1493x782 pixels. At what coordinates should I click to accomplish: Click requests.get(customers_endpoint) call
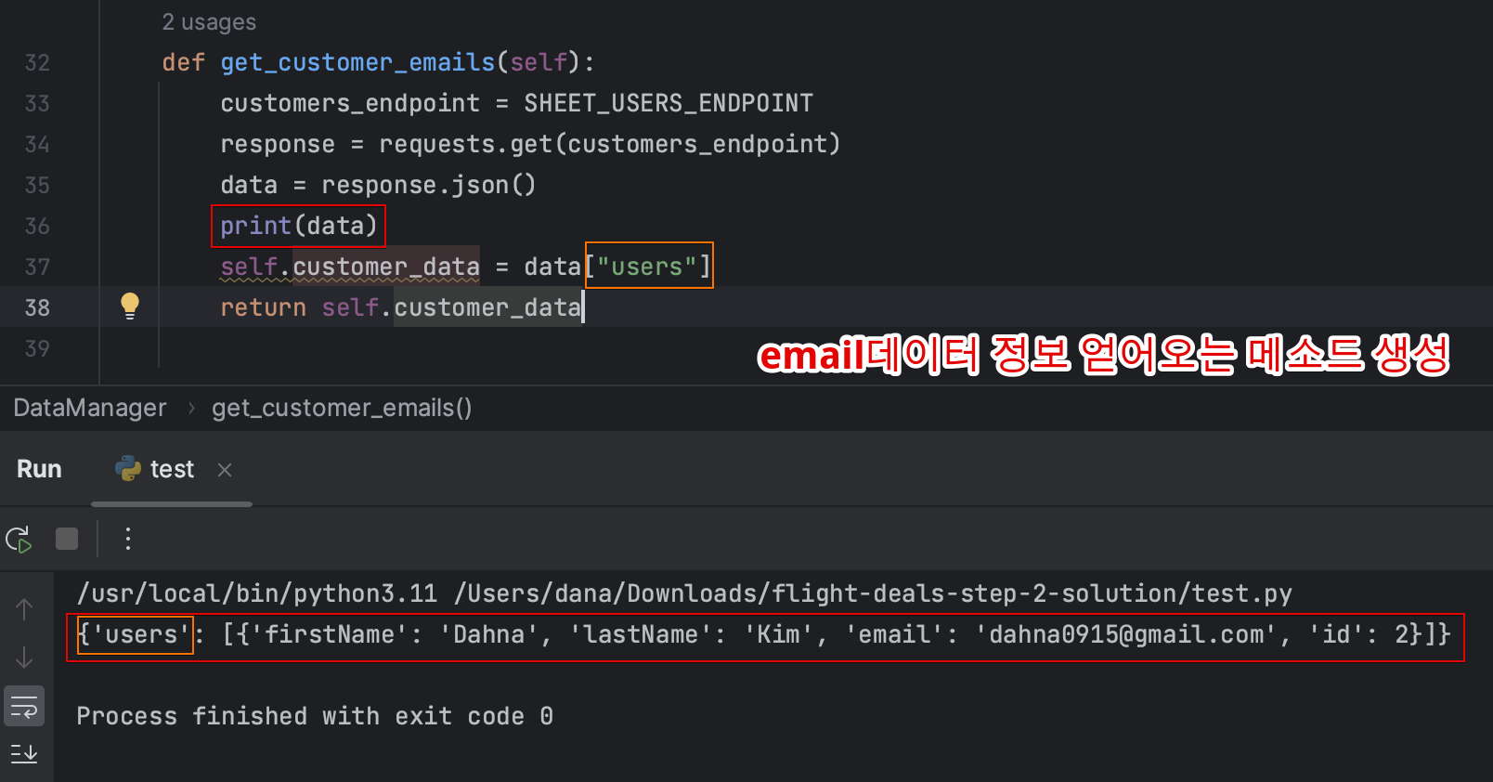(x=609, y=144)
